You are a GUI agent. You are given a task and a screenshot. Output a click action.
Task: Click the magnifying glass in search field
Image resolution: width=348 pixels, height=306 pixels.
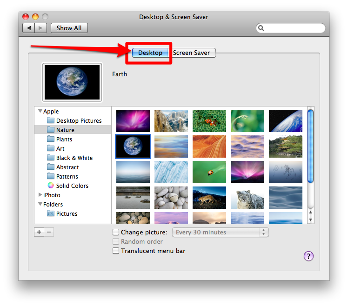261,28
